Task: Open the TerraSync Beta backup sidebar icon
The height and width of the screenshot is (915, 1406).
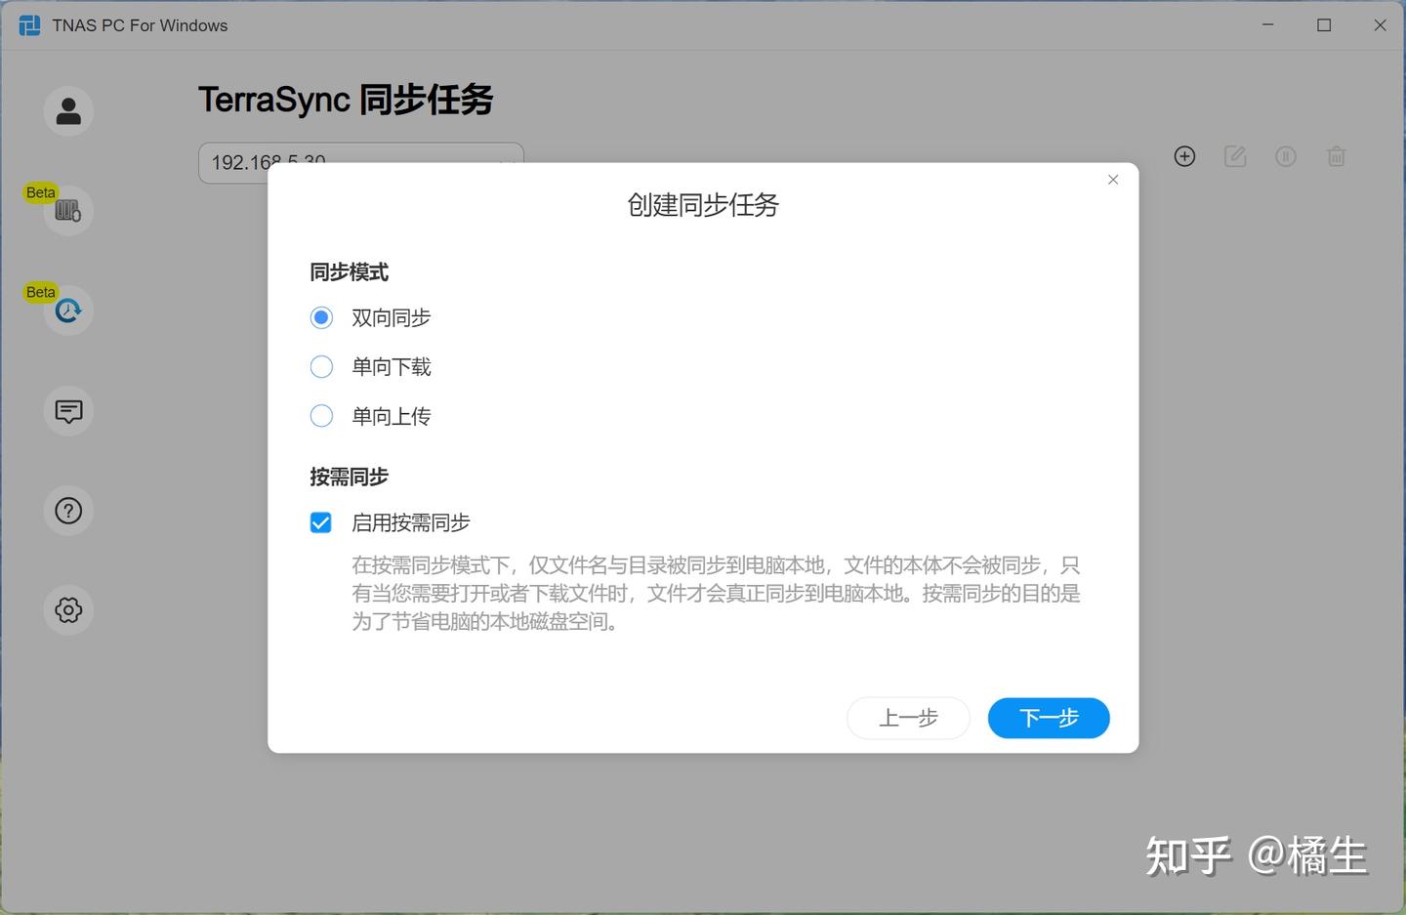Action: pos(67,310)
